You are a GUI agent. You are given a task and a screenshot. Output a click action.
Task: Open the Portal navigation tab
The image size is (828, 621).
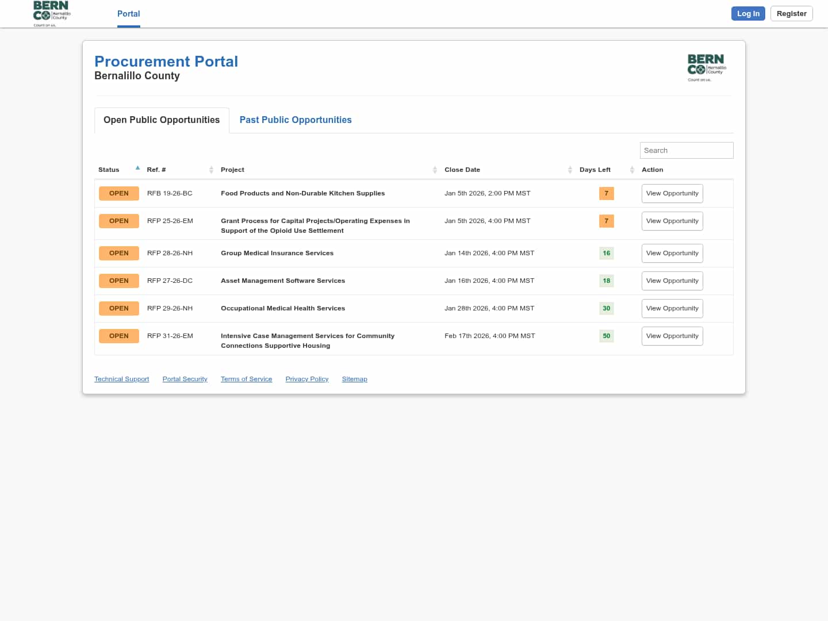[129, 14]
